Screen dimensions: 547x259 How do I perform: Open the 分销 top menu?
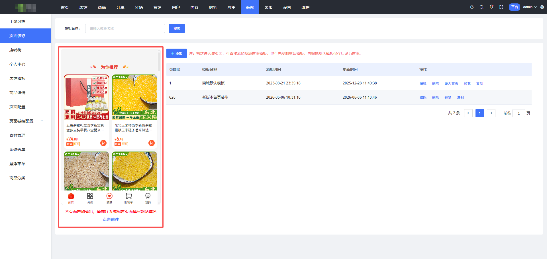pos(139,7)
